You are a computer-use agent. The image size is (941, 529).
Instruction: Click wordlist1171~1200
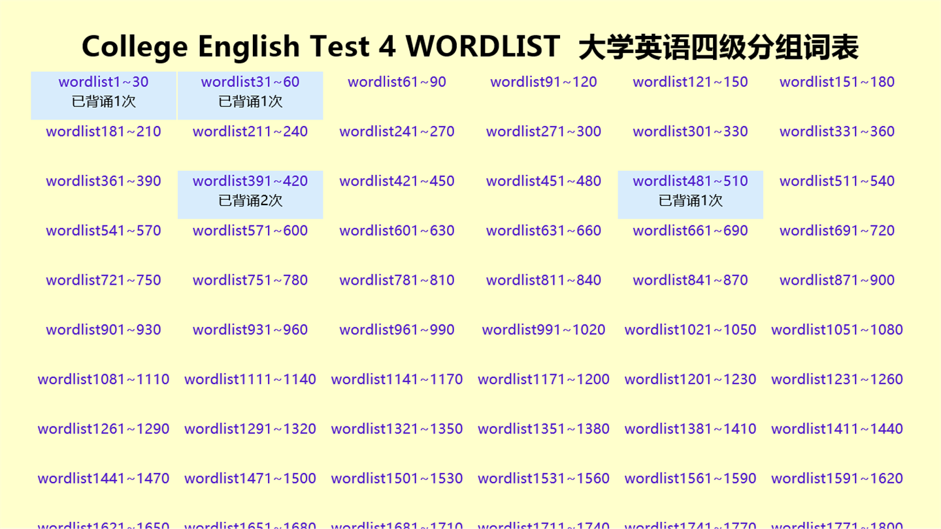click(544, 379)
